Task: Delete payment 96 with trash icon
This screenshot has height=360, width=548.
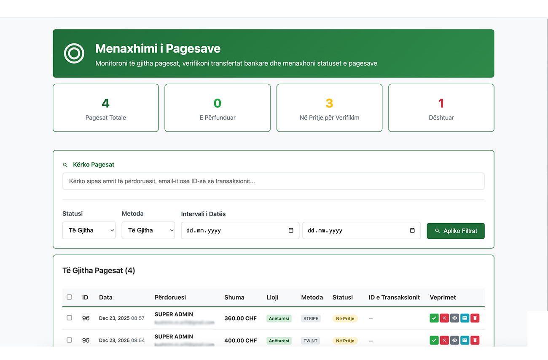Action: tap(475, 318)
